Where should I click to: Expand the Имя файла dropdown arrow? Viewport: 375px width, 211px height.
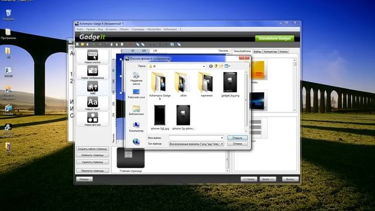coord(222,138)
